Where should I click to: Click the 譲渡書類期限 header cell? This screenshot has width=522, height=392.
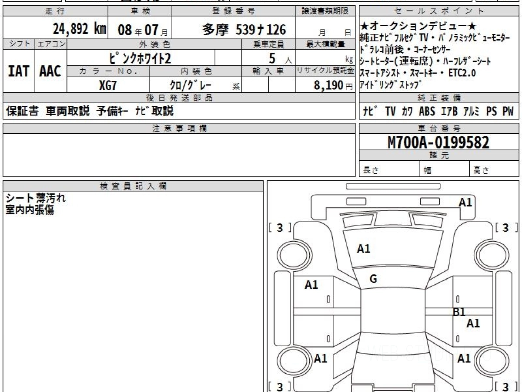[x=325, y=11]
